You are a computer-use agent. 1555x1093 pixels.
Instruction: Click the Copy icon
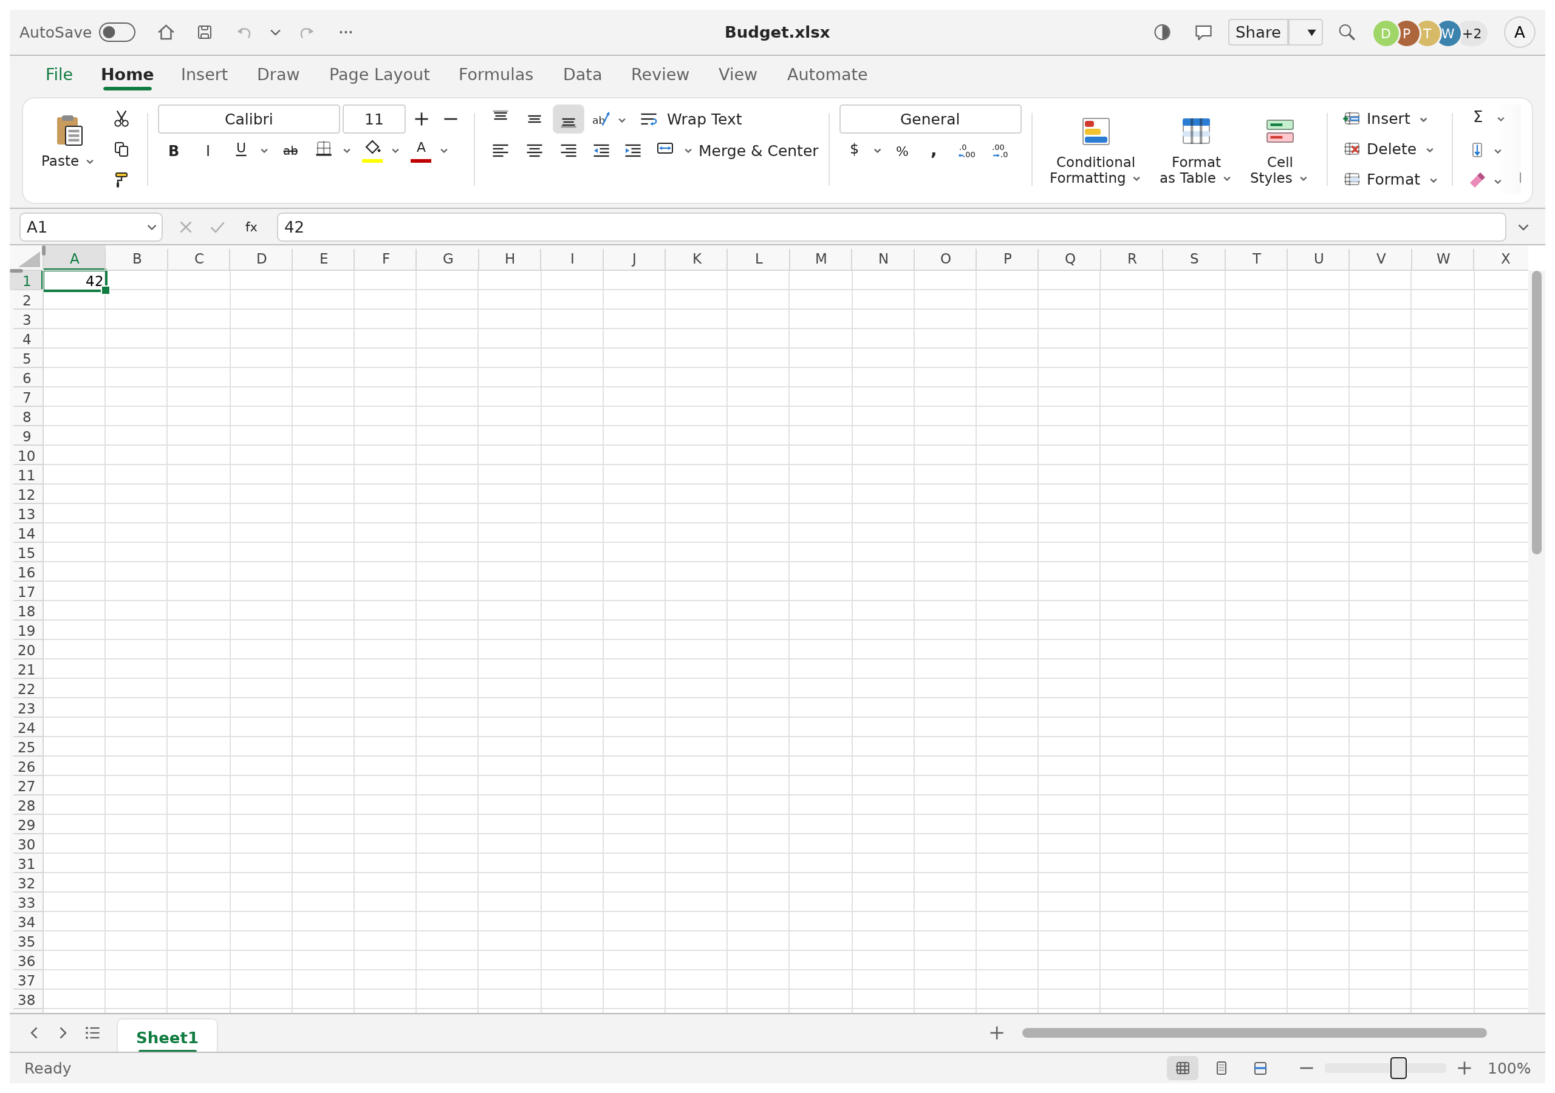click(x=121, y=149)
